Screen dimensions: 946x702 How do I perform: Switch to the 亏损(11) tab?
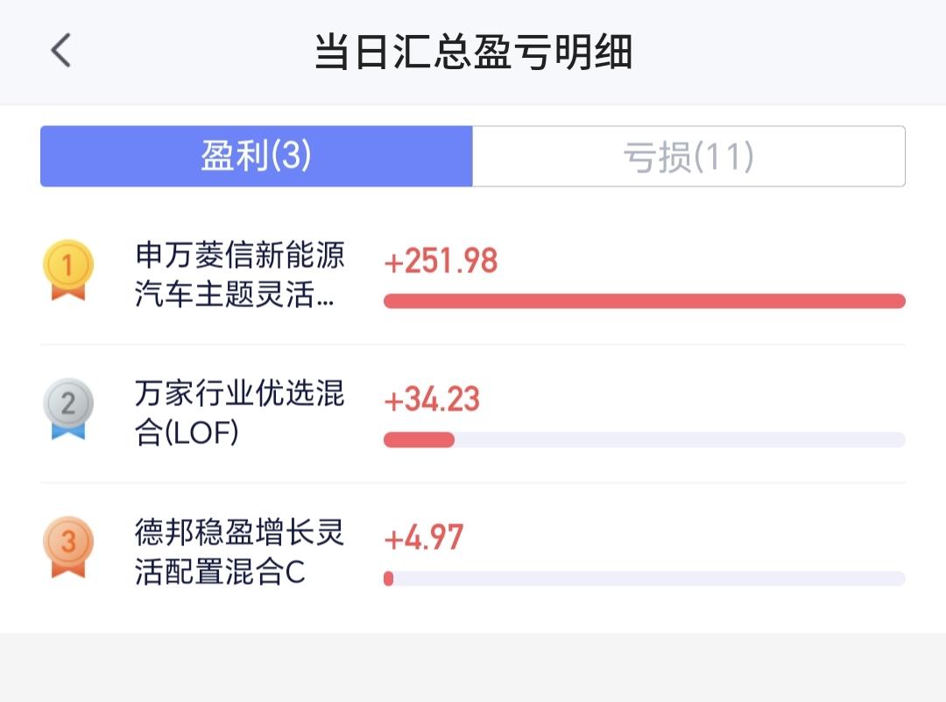688,157
